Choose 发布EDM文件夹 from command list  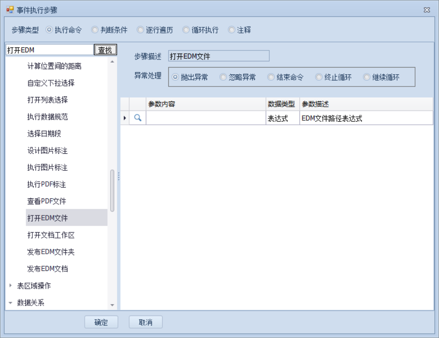click(51, 252)
